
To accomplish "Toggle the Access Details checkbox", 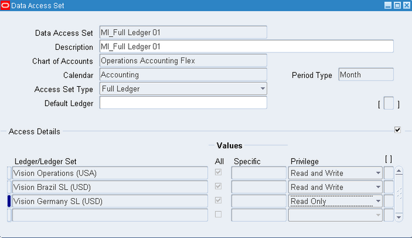I will coord(397,130).
